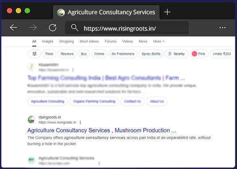
Task: Open the three-dot browser menu
Action: (x=222, y=28)
